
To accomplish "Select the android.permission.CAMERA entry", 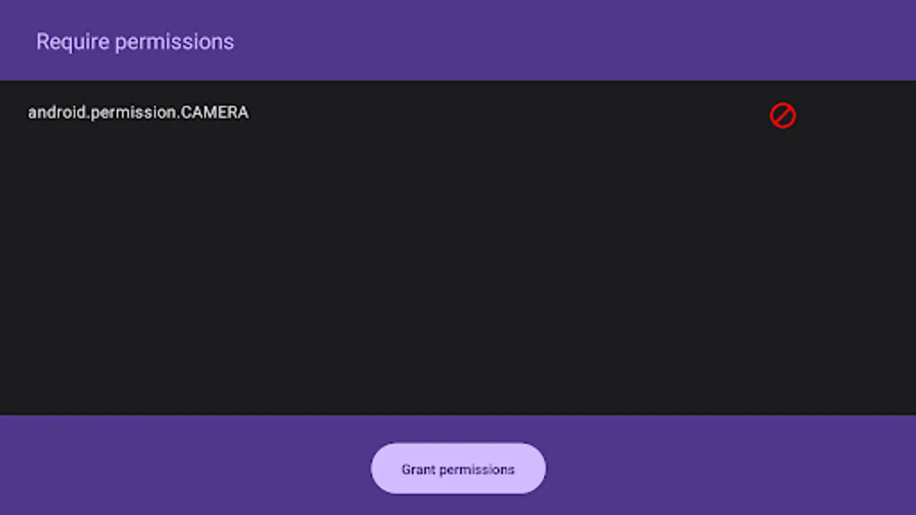I will pyautogui.click(x=138, y=113).
